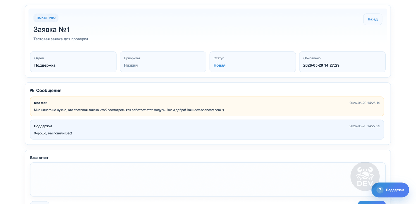Click the Обновлено label
This screenshot has height=204, width=416.
(312, 58)
